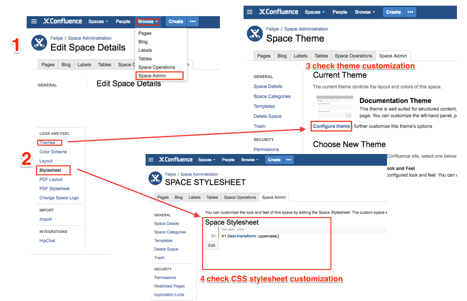The image size is (467, 301).
Task: Choose Space Operations from Browse dropdown menu
Action: pyautogui.click(x=157, y=67)
